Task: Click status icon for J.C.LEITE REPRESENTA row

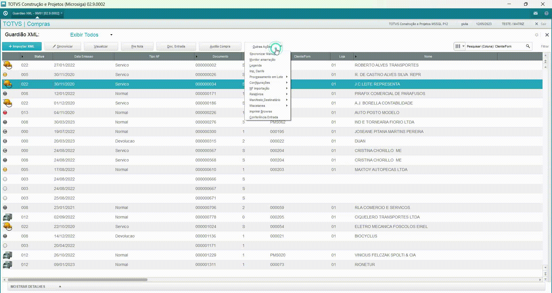Action: (7, 84)
